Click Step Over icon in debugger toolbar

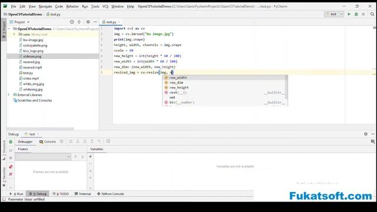[x=71, y=141]
